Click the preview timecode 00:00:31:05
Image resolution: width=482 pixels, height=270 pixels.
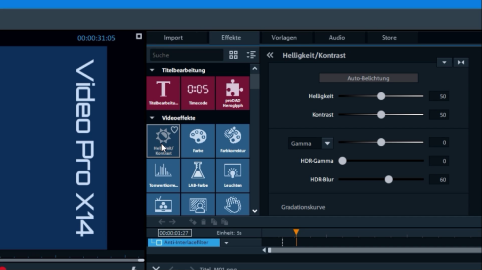coord(96,38)
